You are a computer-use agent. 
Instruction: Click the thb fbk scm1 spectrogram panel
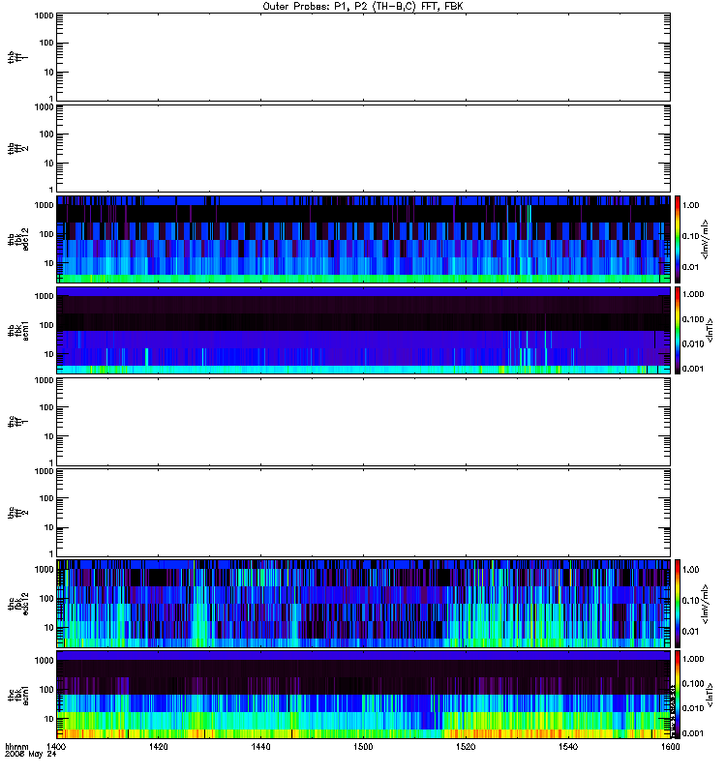coord(364,330)
